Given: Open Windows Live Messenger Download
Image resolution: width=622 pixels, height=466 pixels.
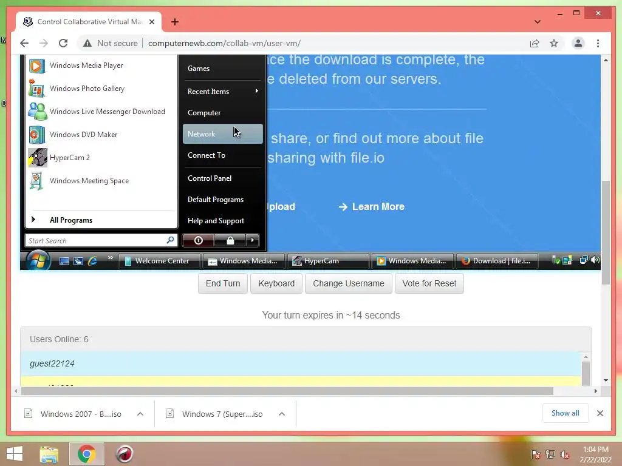Looking at the screenshot, I should pyautogui.click(x=101, y=112).
